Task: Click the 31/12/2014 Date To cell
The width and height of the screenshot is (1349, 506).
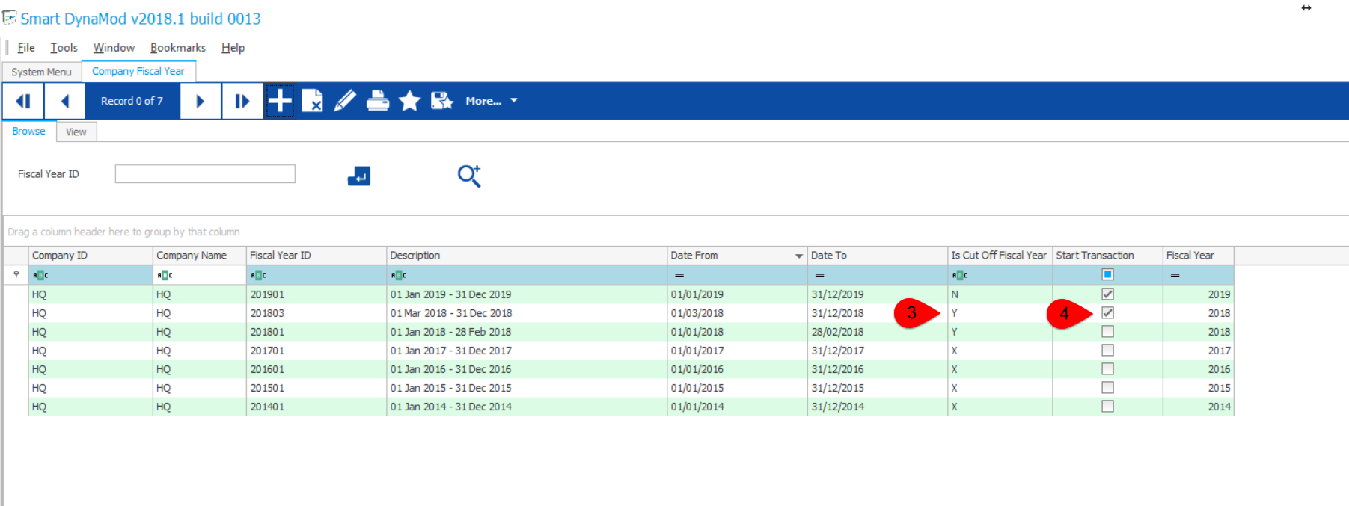Action: pyautogui.click(x=878, y=407)
